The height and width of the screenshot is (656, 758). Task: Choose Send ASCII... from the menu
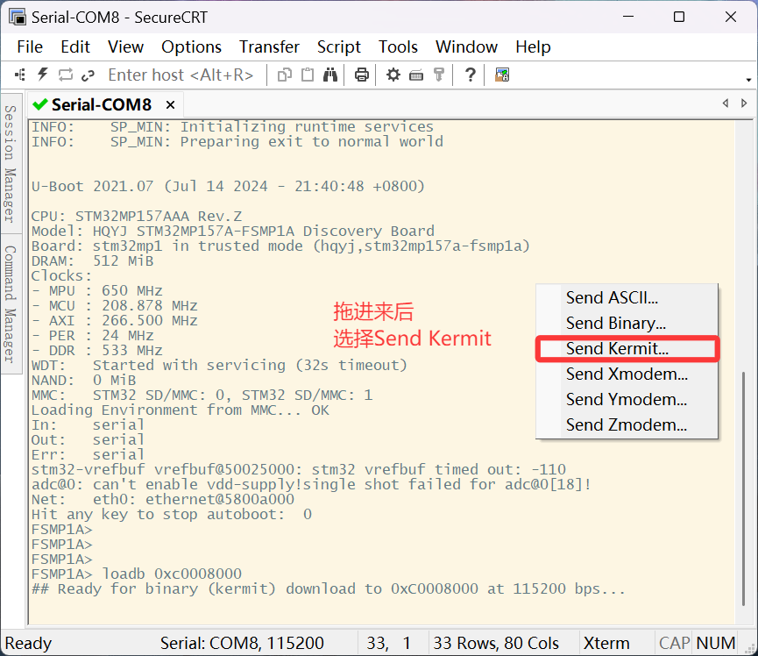point(627,297)
